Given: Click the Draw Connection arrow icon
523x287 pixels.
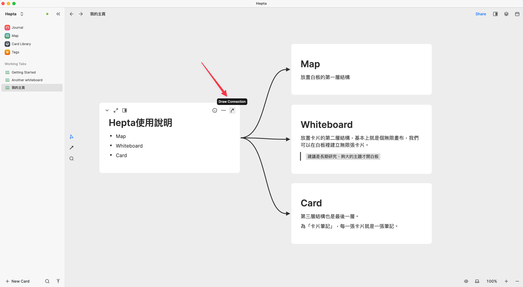Looking at the screenshot, I should (x=232, y=110).
